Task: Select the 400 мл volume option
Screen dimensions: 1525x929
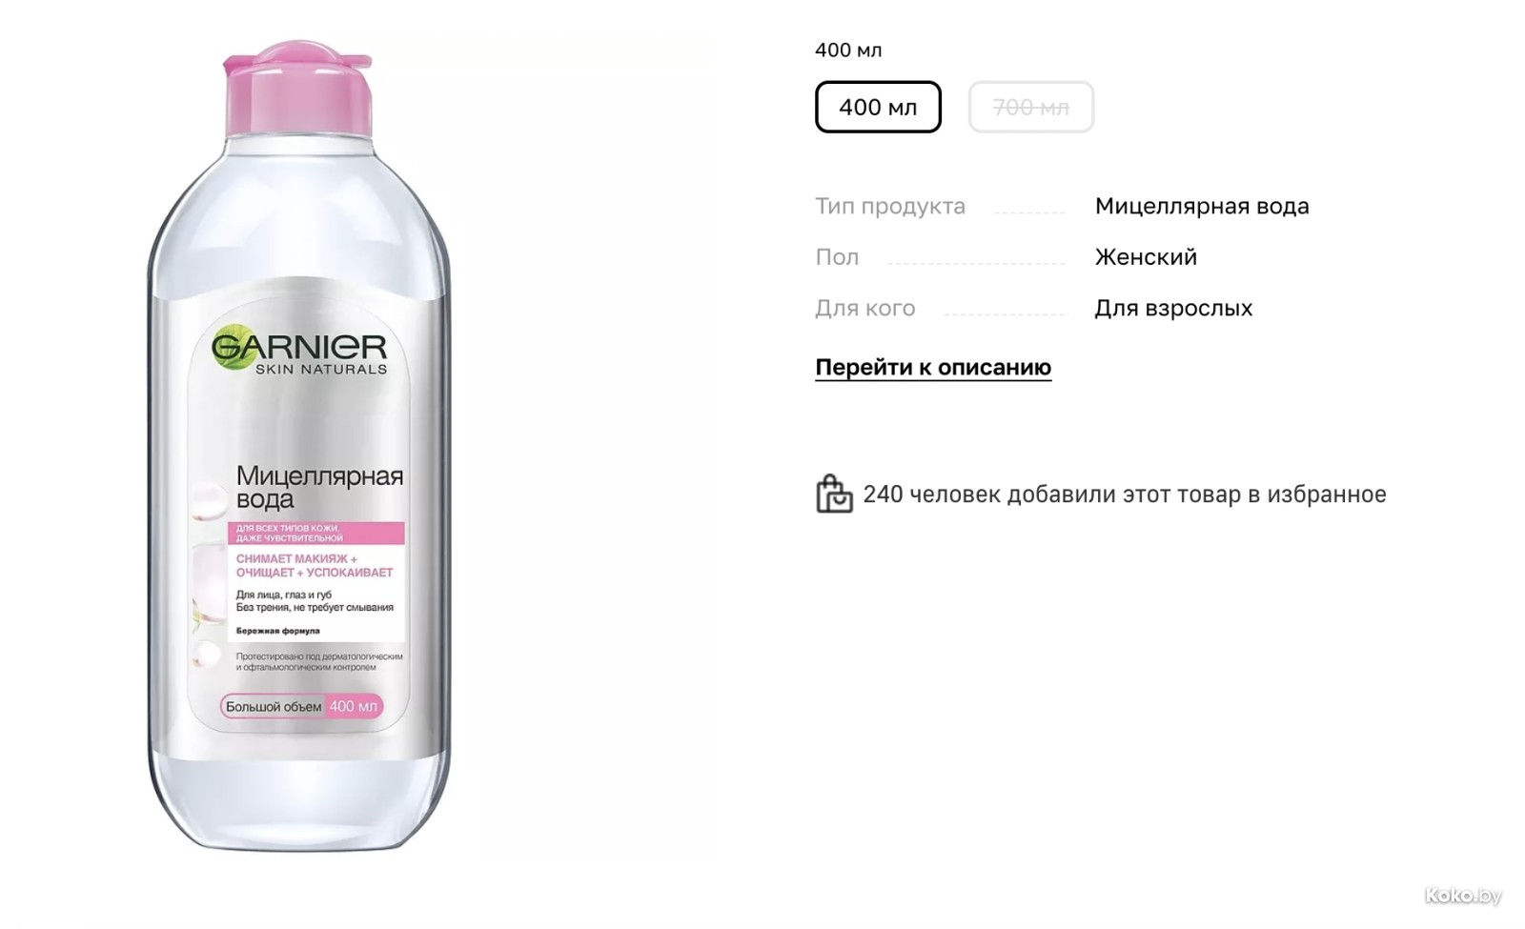Action: (878, 107)
